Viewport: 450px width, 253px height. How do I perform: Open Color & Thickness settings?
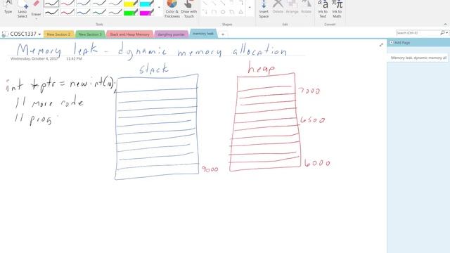click(172, 9)
